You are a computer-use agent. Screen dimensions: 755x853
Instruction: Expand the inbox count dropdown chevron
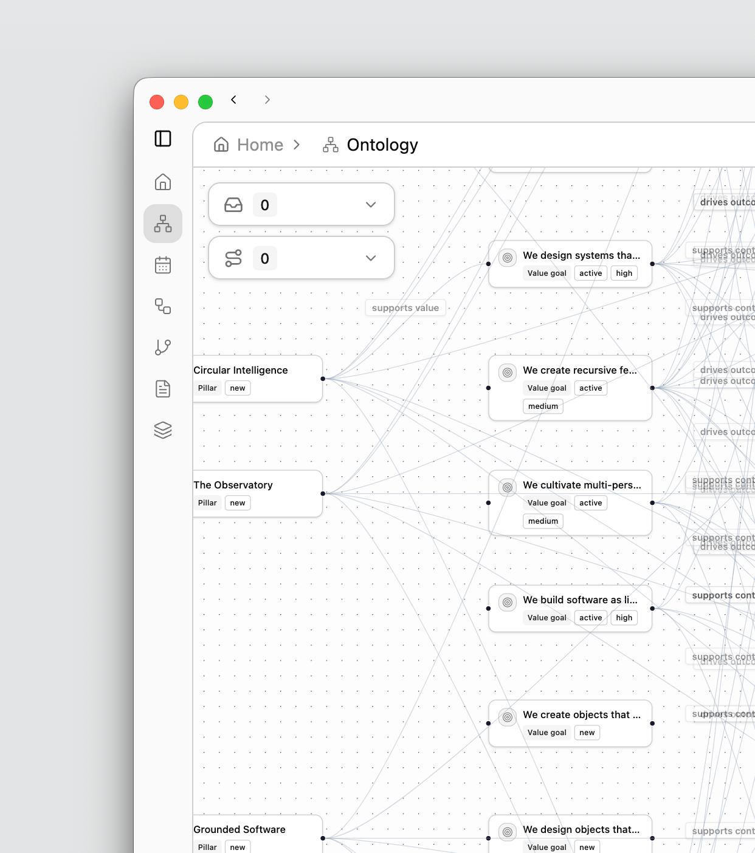click(x=371, y=205)
